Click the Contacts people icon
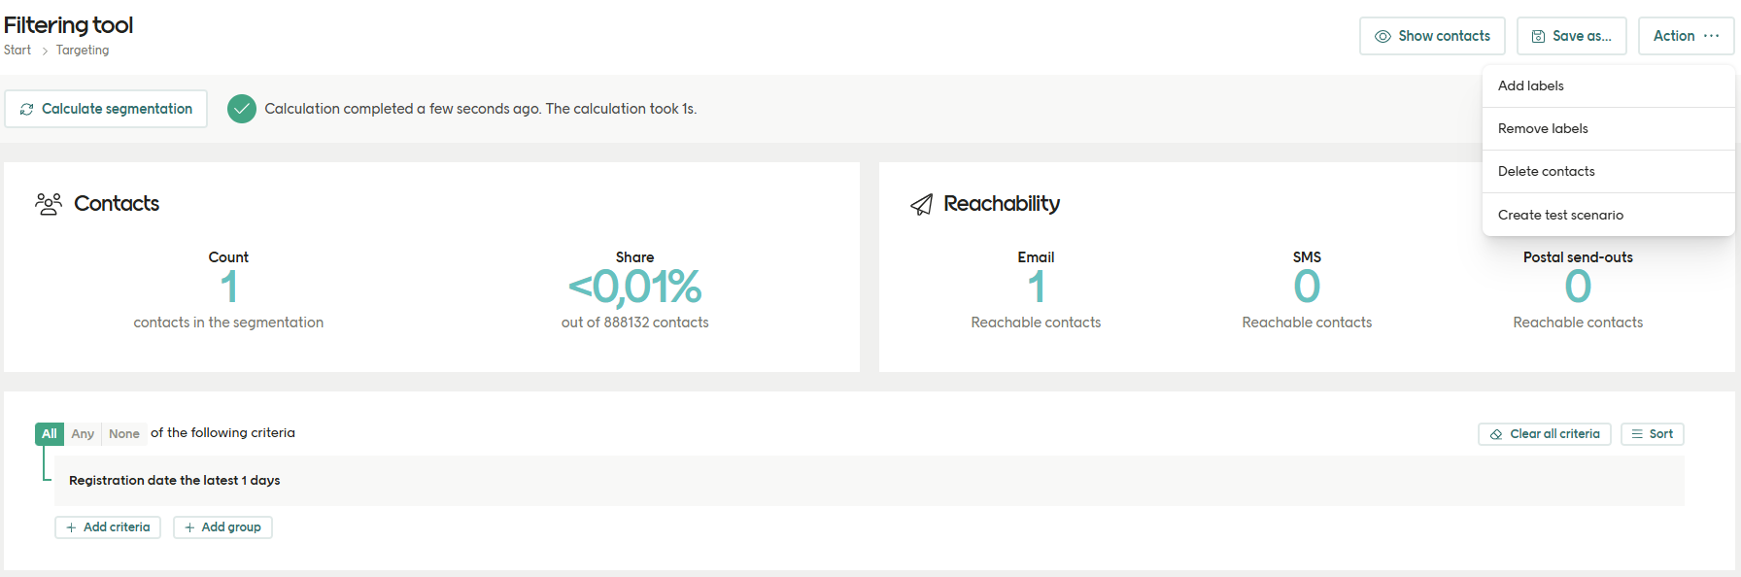This screenshot has height=577, width=1741. point(49,204)
